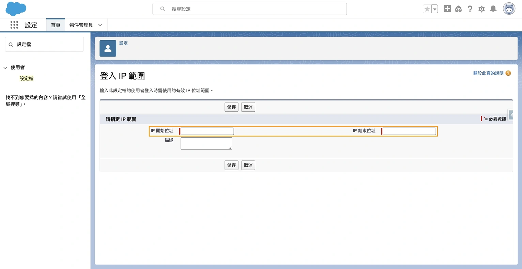The width and height of the screenshot is (522, 269).
Task: Switch to the 首頁 tab
Action: [x=55, y=25]
